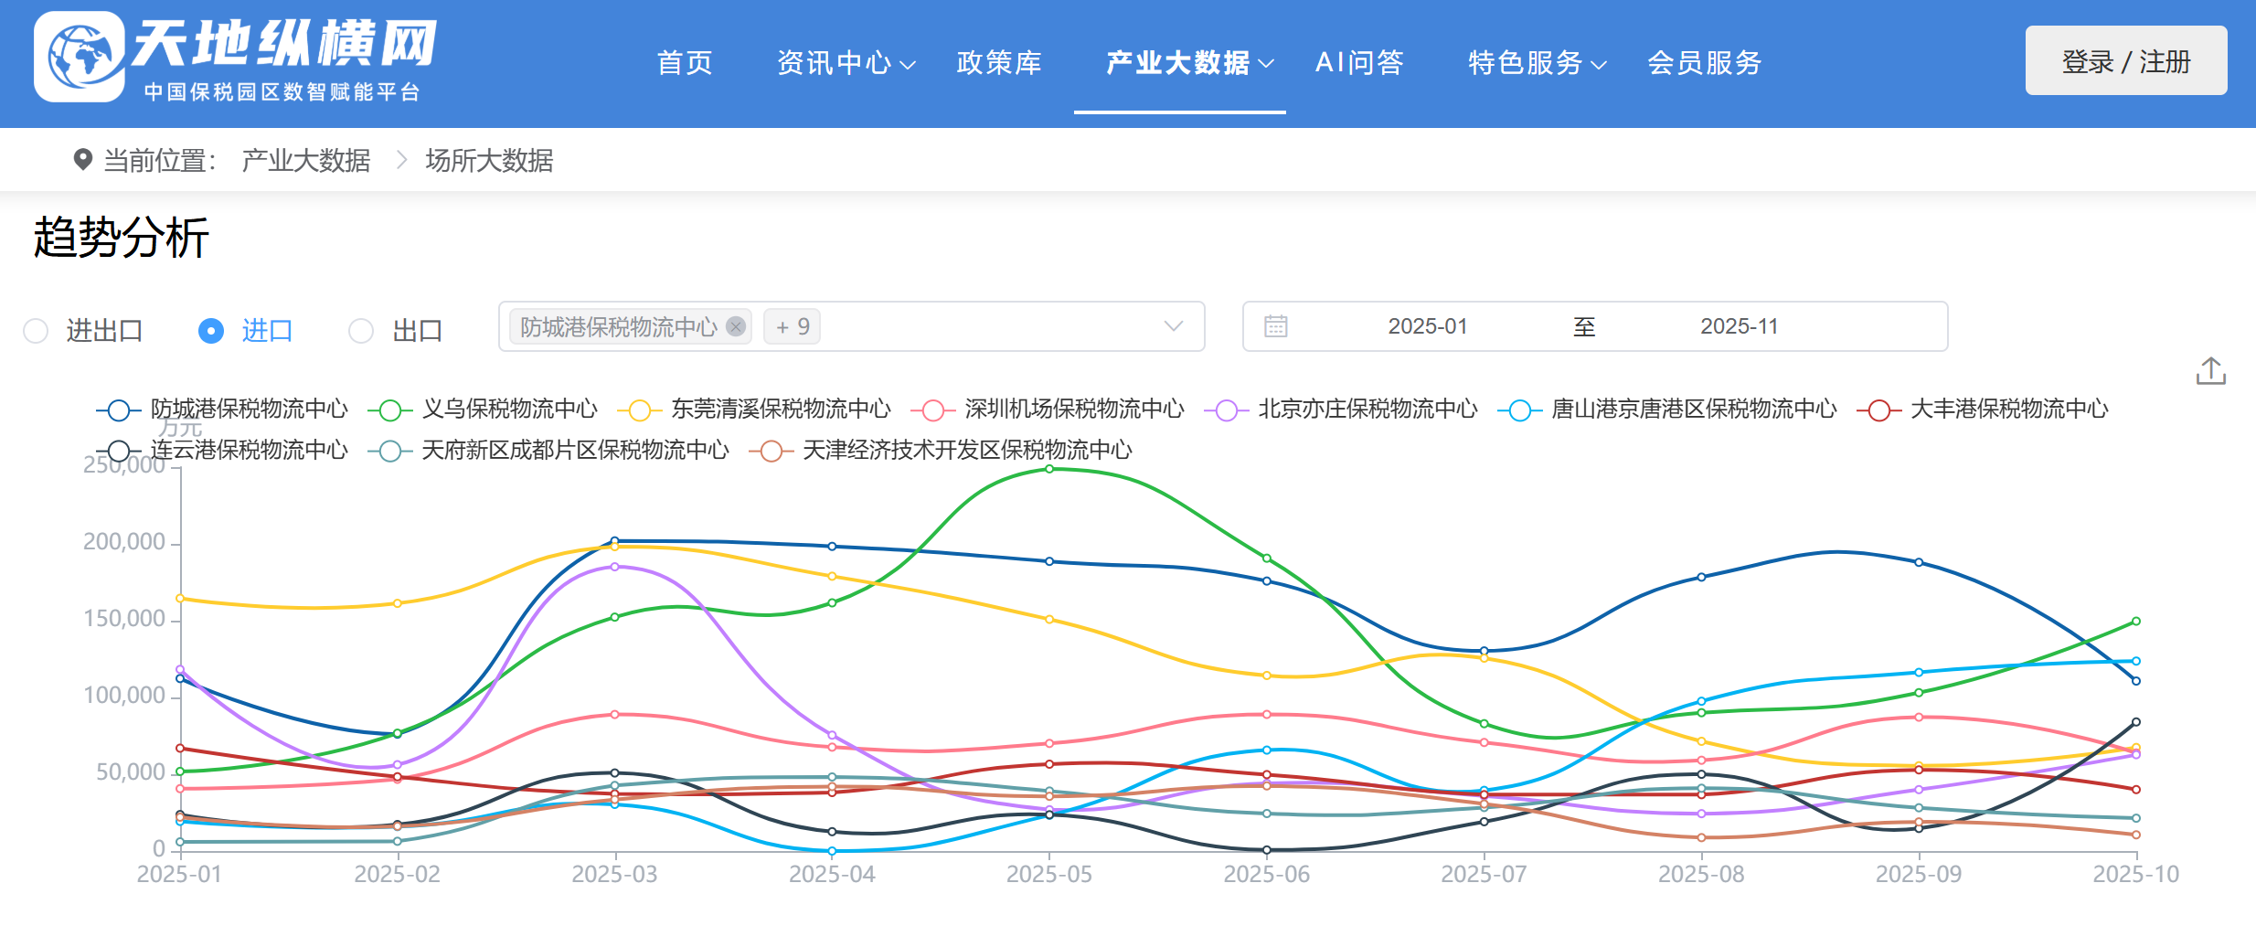The height and width of the screenshot is (947, 2256).
Task: Click the location pin icon in breadcrumb
Action: pyautogui.click(x=82, y=160)
